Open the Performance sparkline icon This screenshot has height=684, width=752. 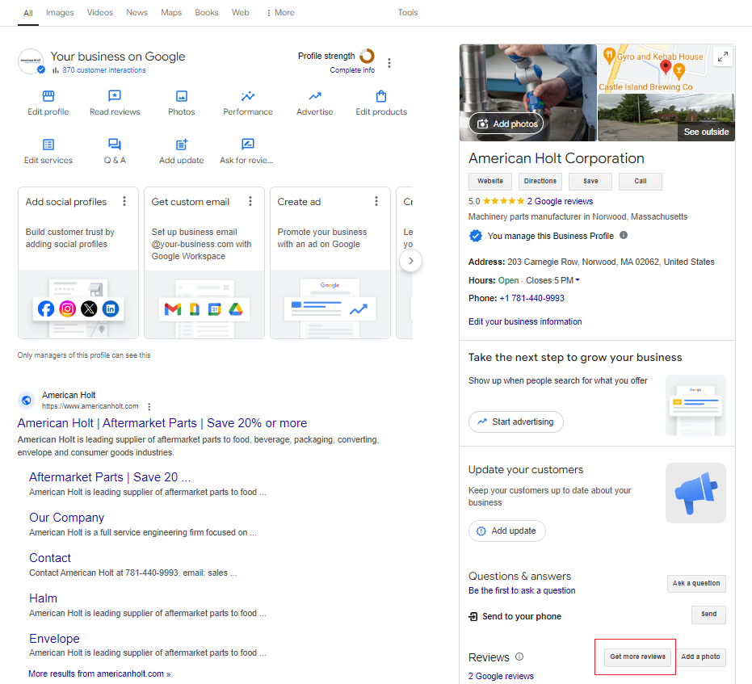248,96
